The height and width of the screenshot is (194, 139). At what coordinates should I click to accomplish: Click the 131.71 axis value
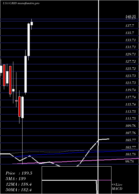click(131, 47)
